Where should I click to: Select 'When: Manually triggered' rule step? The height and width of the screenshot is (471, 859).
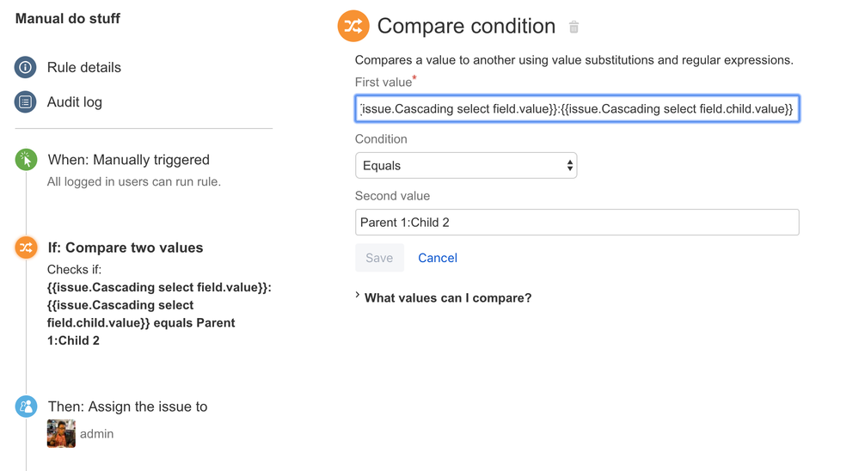click(x=129, y=160)
